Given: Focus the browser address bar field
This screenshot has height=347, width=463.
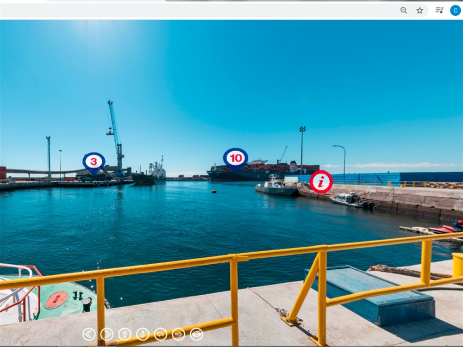Looking at the screenshot, I should tap(199, 10).
